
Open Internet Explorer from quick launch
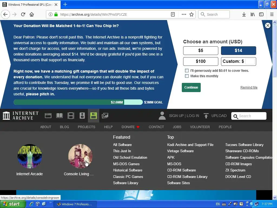[x=32, y=204]
